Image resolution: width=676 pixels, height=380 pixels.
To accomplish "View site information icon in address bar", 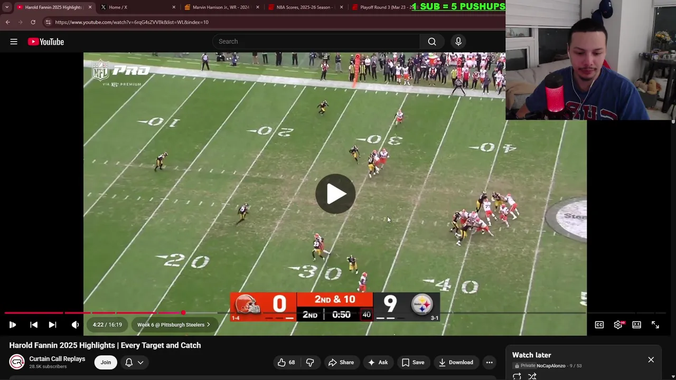I will [x=48, y=22].
